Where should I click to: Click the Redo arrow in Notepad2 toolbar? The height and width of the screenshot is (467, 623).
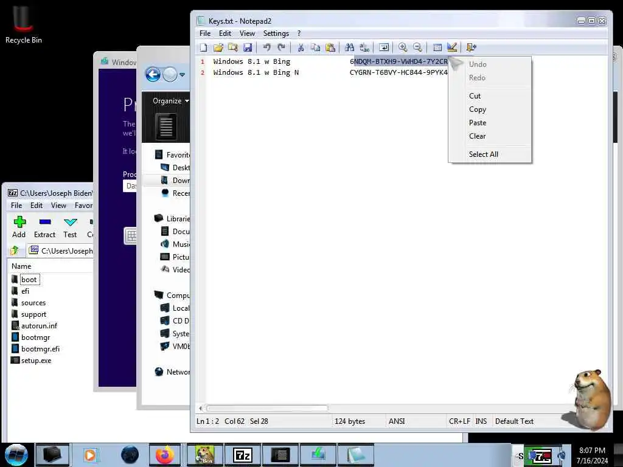click(281, 47)
